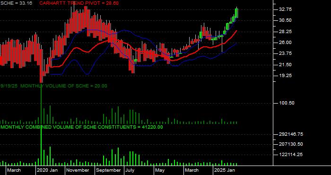Image resolution: width=331 pixels, height=175 pixels.
Task: Click the July date axis label
Action: pos(130,170)
